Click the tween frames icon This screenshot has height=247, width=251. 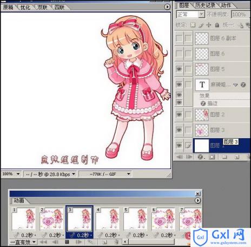[x=90, y=242]
